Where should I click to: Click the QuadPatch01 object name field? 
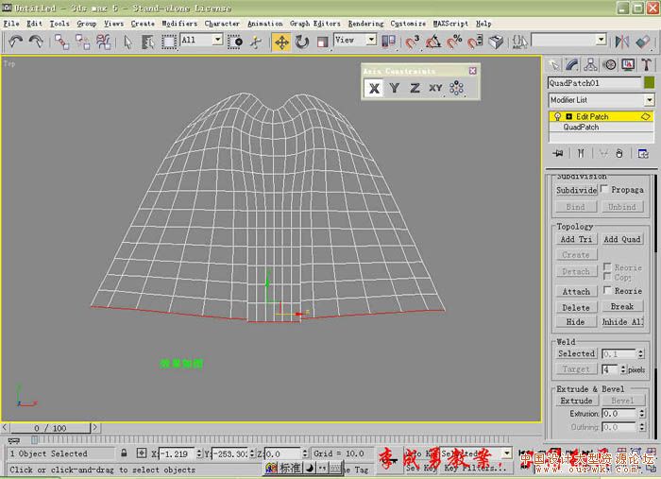594,83
